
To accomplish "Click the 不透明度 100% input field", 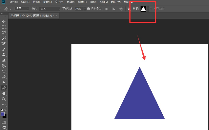I will pos(79,9).
